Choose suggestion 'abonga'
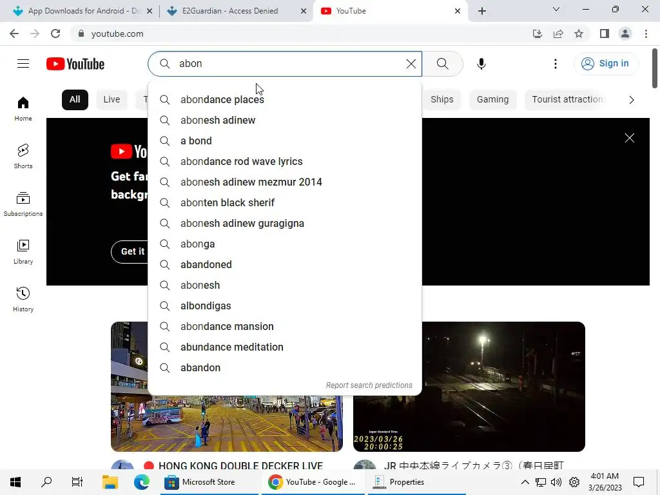Screen dimensions: 660x495 click(285, 244)
